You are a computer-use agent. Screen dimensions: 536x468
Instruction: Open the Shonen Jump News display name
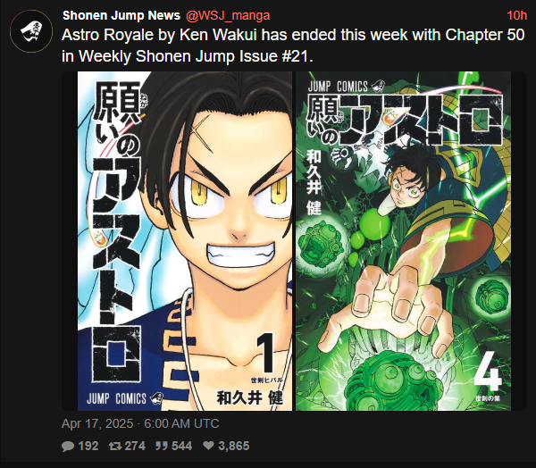[121, 15]
